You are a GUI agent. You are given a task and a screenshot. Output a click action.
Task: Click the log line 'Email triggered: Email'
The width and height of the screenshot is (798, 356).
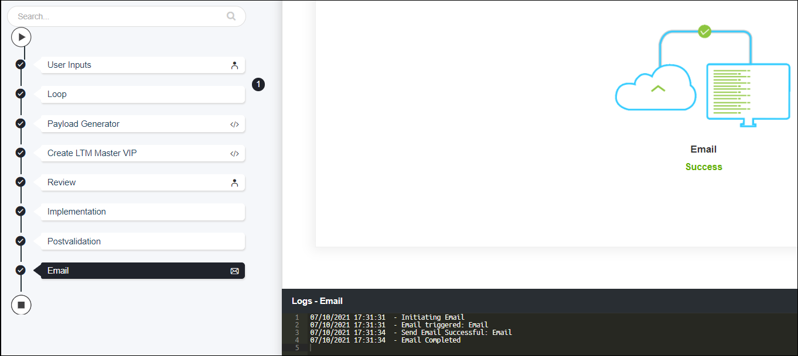[x=399, y=325]
